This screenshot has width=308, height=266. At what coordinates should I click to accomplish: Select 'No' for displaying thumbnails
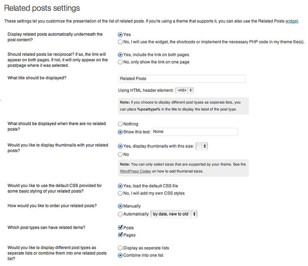tap(120, 155)
